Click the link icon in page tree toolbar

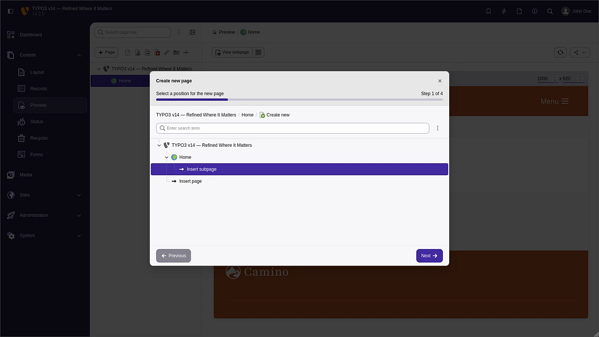tap(167, 52)
